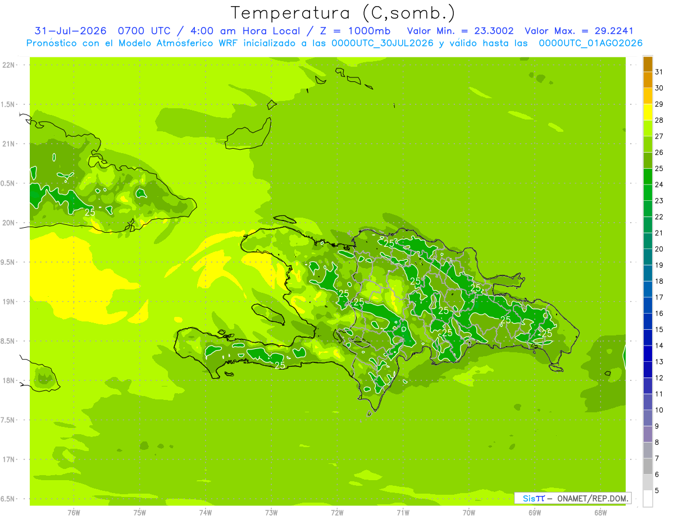
Task: Click the 25 contour label in southern Haiti
Action: click(x=280, y=365)
